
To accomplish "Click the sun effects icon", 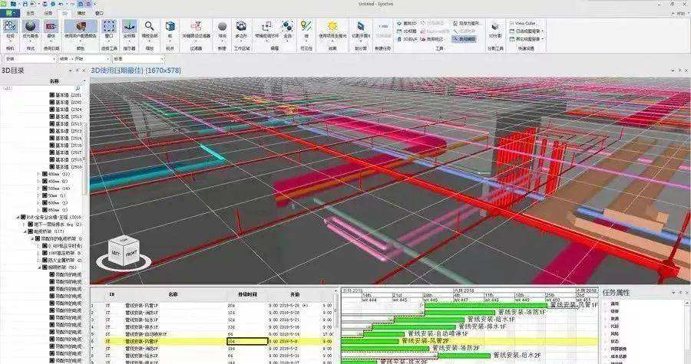I will pos(332,28).
